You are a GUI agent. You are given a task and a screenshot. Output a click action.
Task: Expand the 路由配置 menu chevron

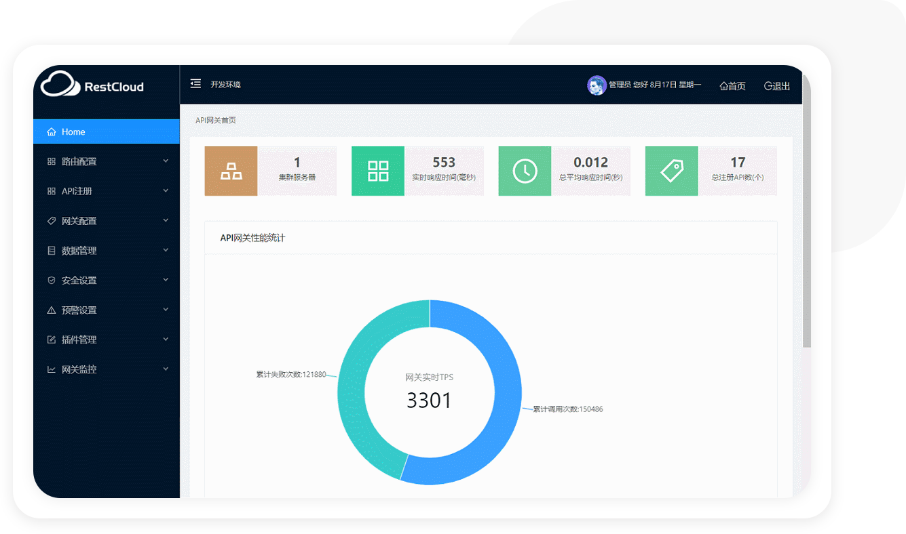[166, 161]
